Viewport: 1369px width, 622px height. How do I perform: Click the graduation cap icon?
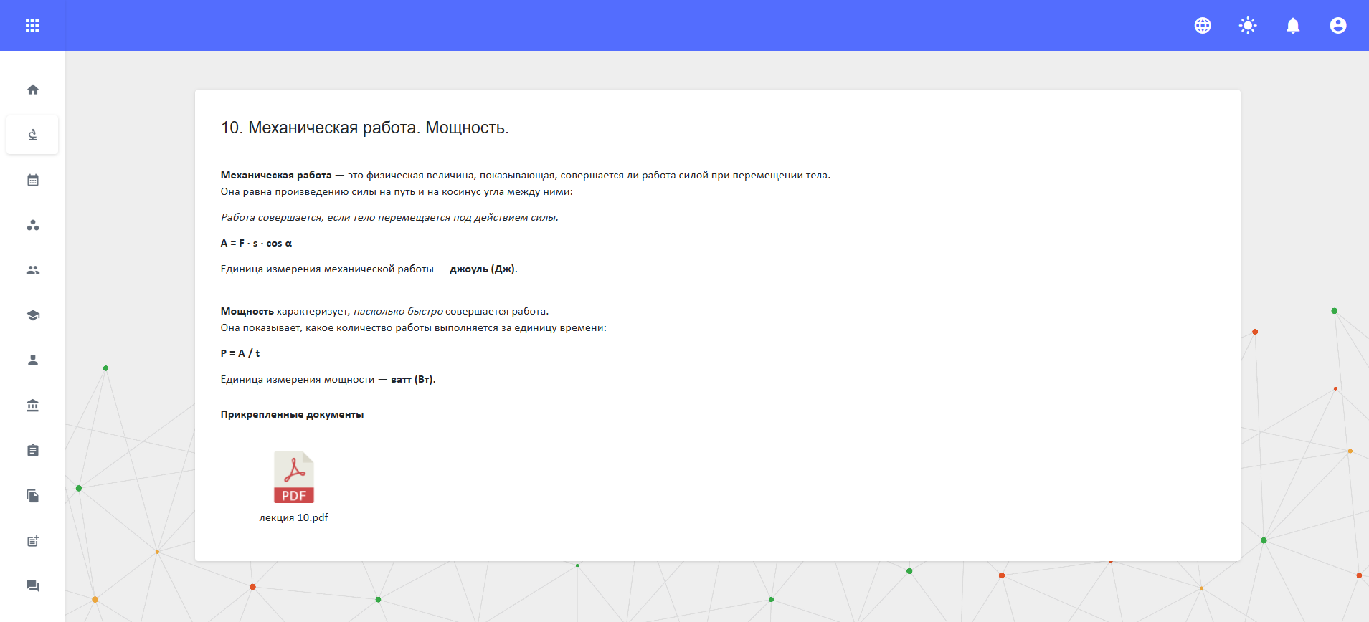[33, 315]
